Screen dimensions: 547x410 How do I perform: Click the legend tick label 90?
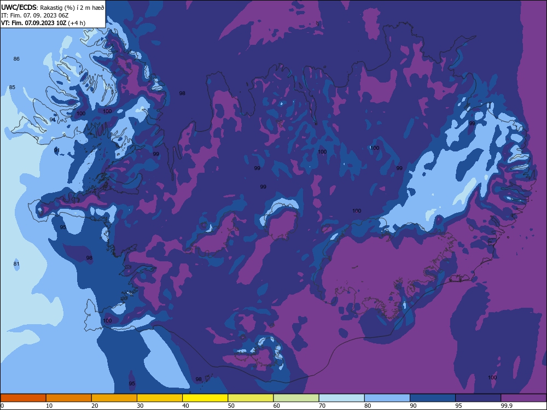[414, 406]
